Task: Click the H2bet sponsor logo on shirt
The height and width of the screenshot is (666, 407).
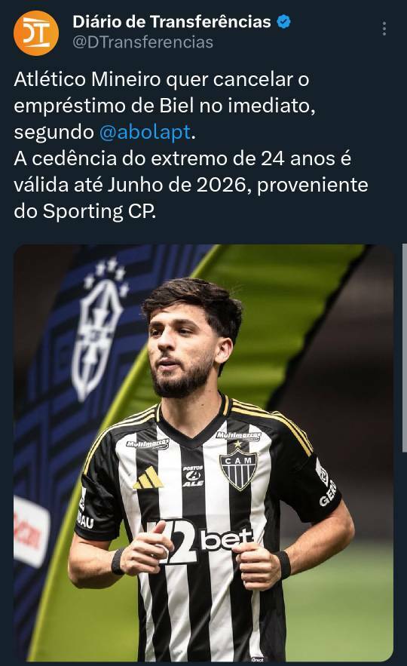Action: 200,541
